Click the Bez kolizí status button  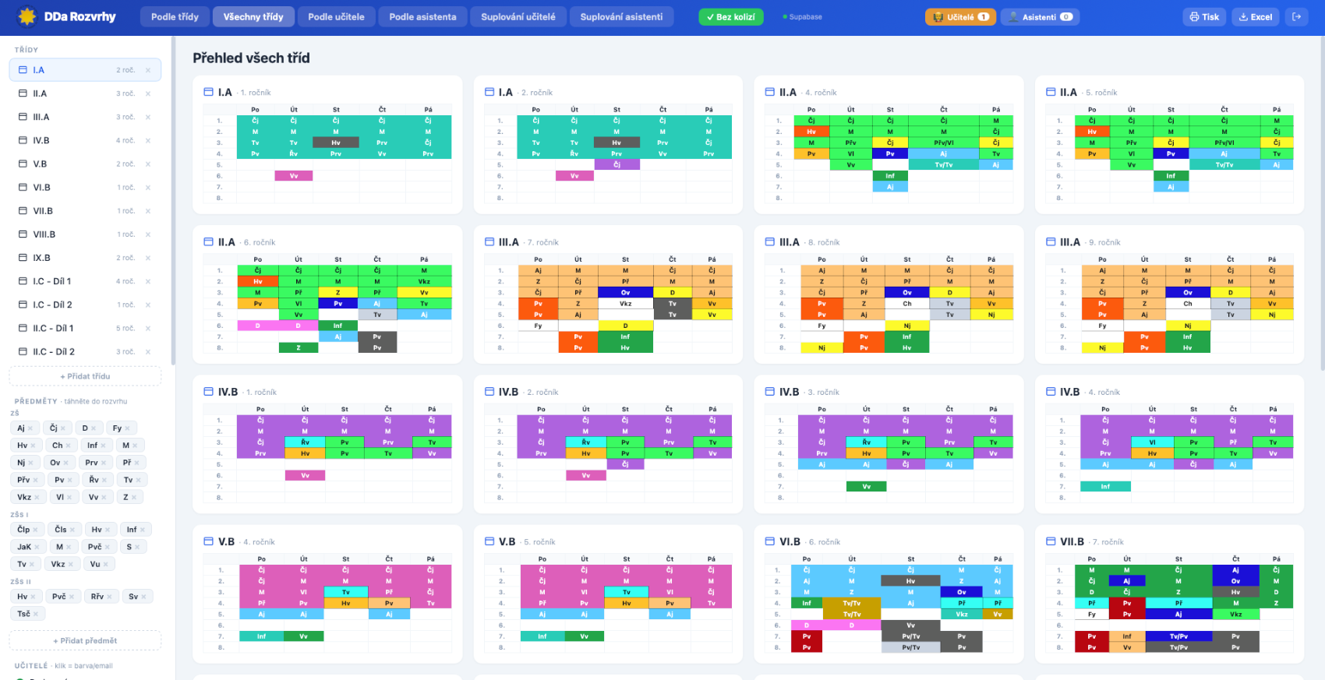point(731,17)
